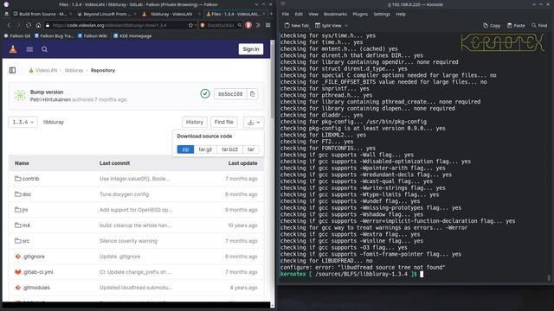
Task: Switch to 'Beyond Linux From...' tab
Action: pos(107,14)
